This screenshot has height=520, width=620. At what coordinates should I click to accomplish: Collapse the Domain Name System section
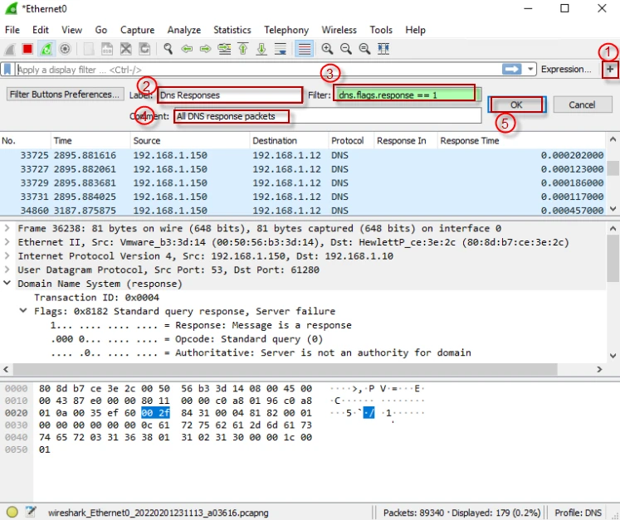7,284
